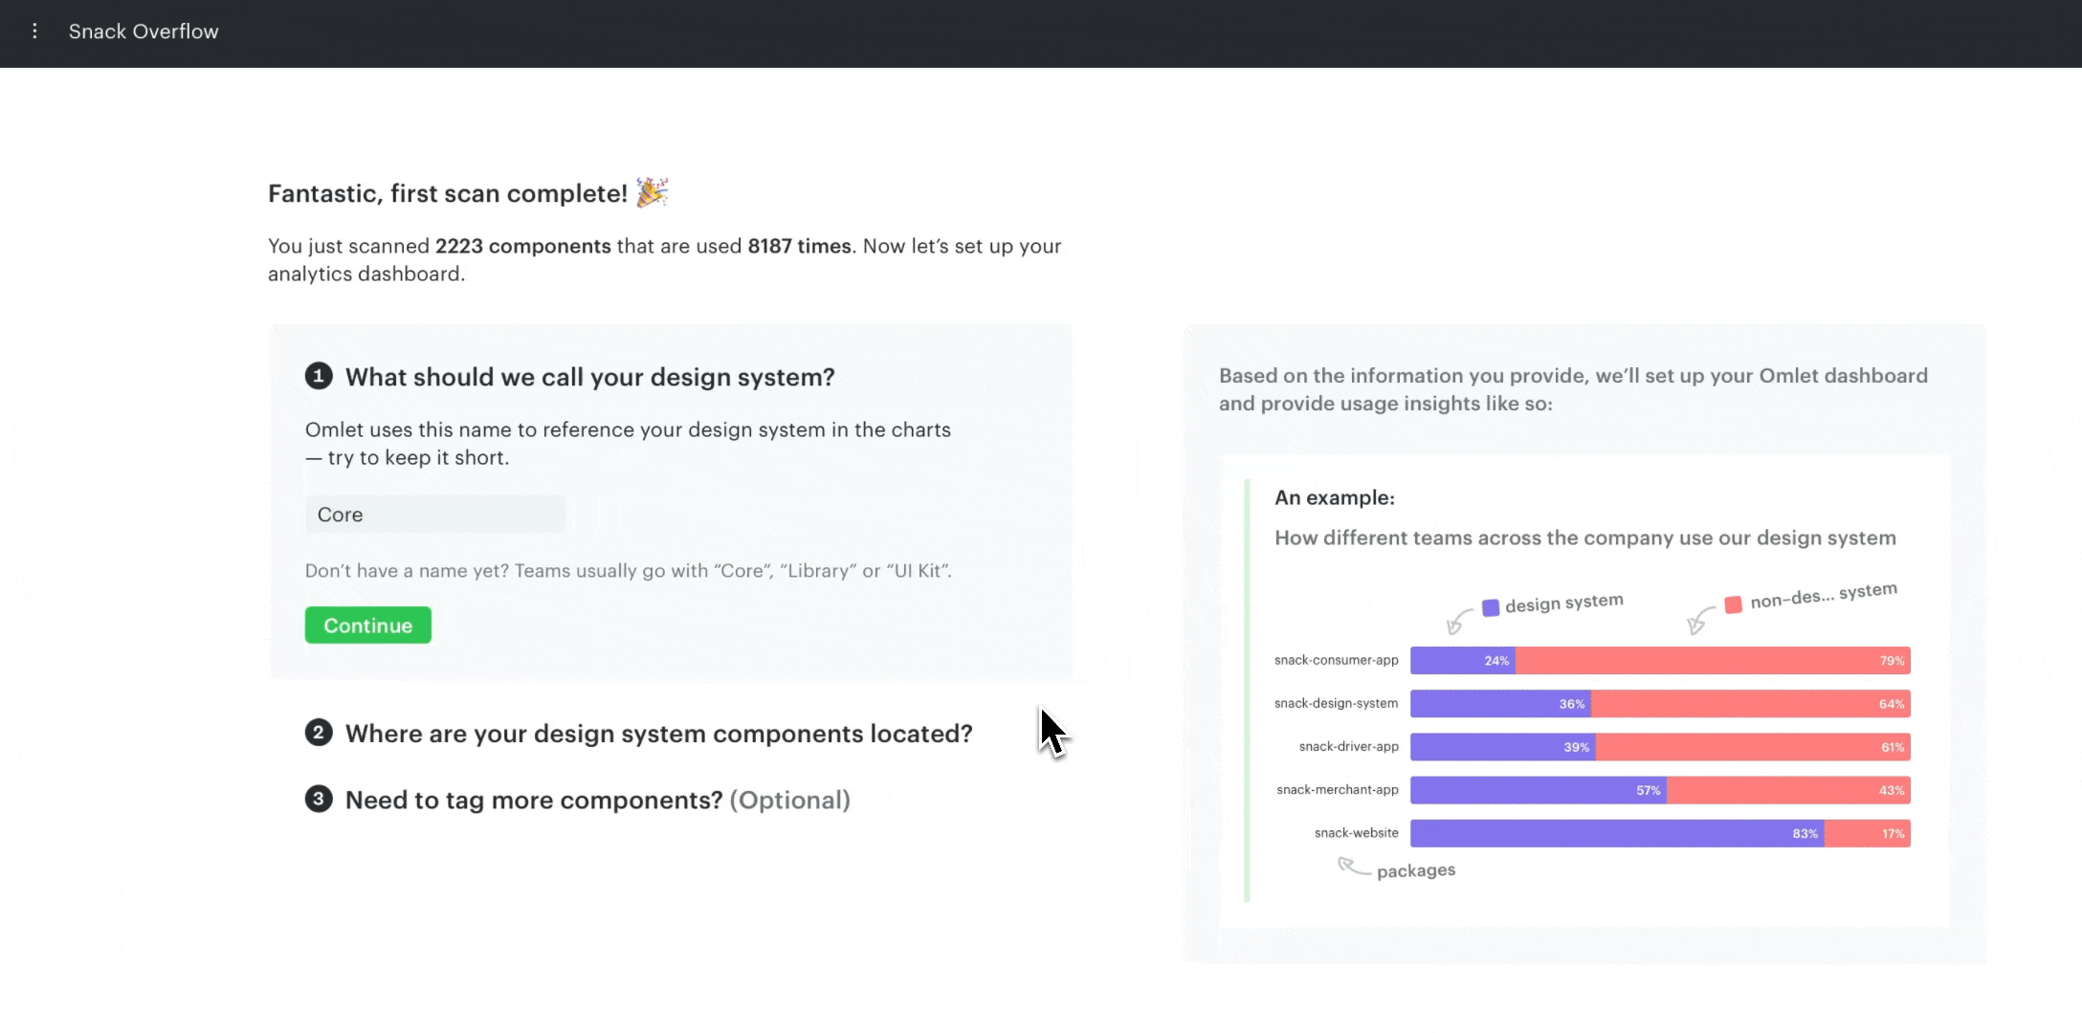Click the curved arrow next to packages

tap(1353, 867)
